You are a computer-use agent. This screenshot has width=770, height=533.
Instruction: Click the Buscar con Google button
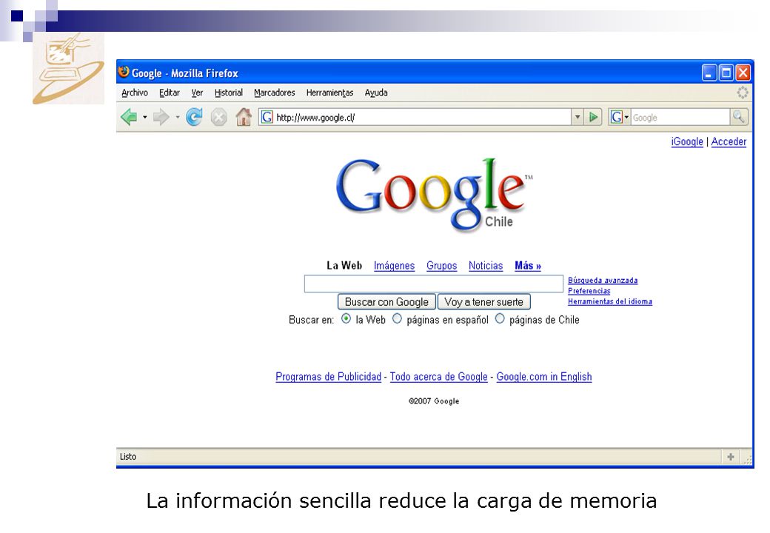[x=386, y=302]
